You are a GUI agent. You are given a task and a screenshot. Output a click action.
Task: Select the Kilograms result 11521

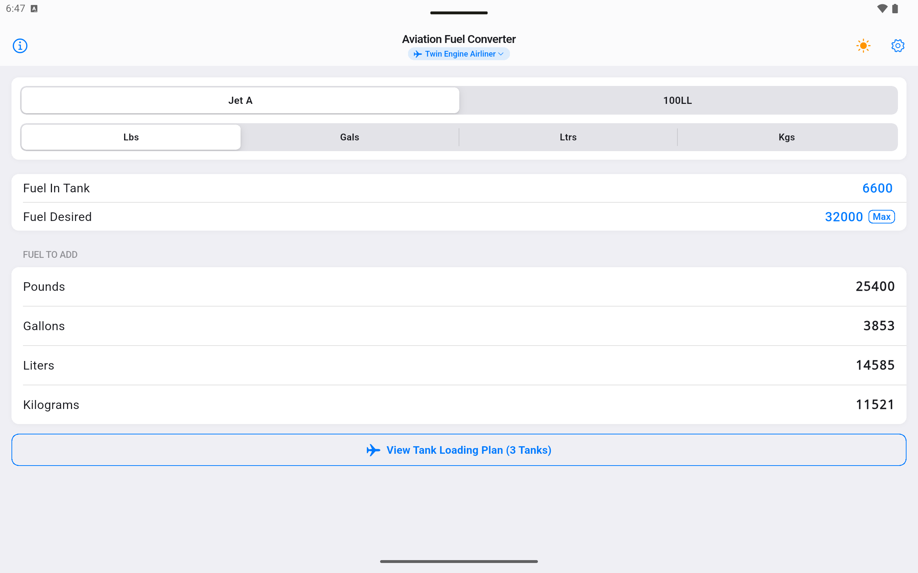pos(875,405)
